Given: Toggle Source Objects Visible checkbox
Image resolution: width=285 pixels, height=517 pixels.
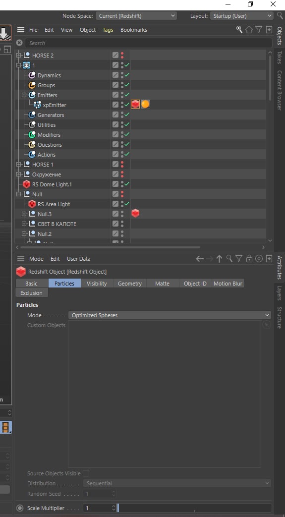Looking at the screenshot, I should [x=86, y=473].
